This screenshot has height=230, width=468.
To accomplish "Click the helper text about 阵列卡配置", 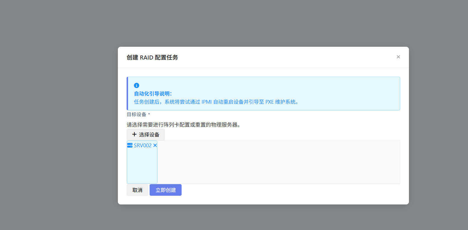I will (183, 125).
